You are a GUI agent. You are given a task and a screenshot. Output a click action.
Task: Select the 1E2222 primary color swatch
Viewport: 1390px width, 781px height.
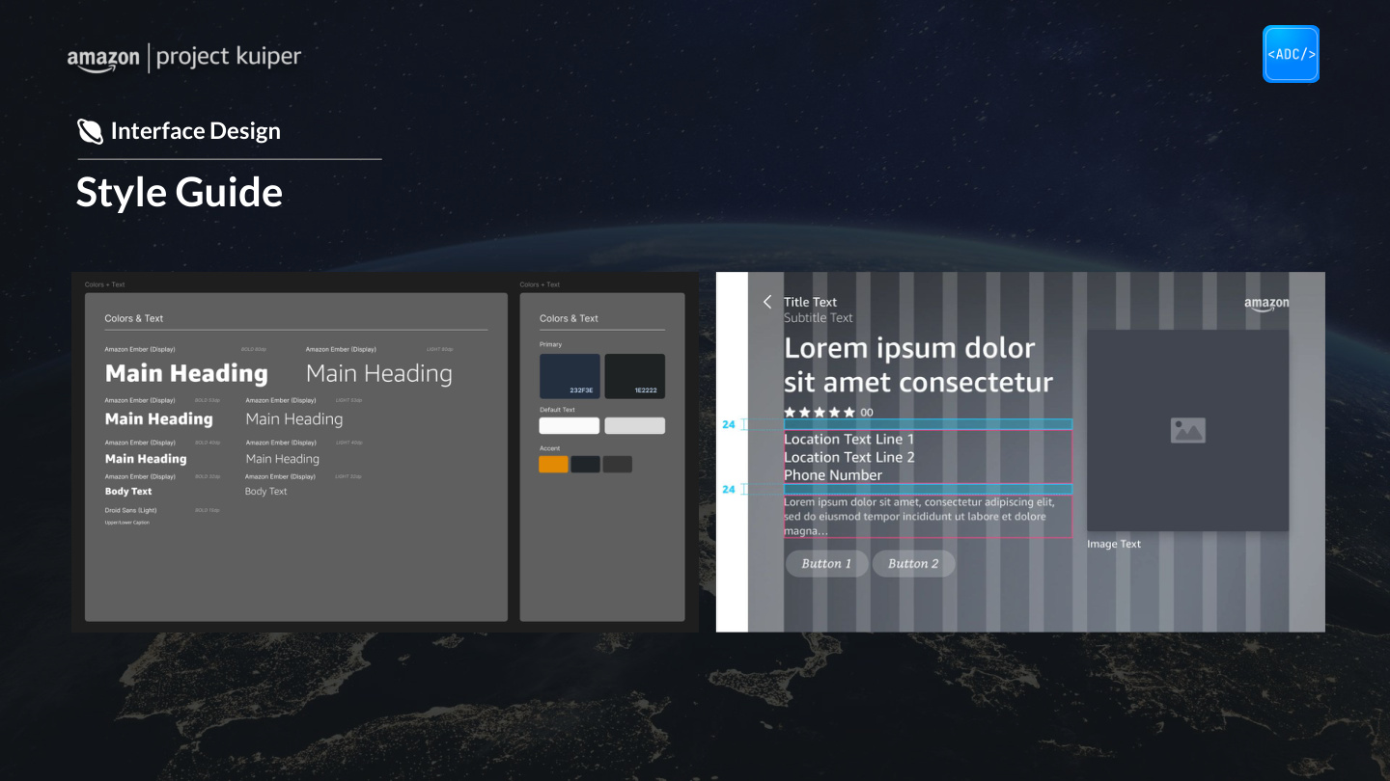coord(634,376)
